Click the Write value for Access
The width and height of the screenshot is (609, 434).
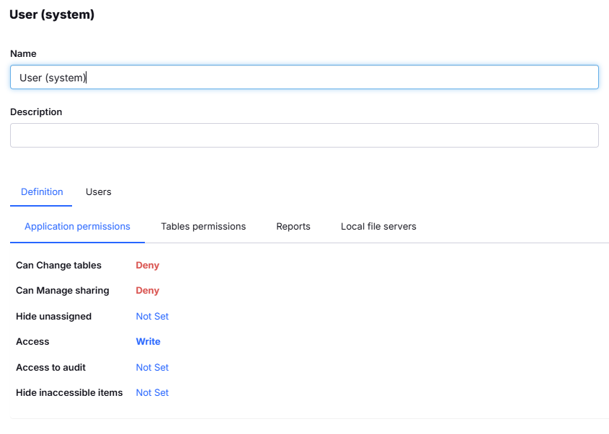pos(148,342)
